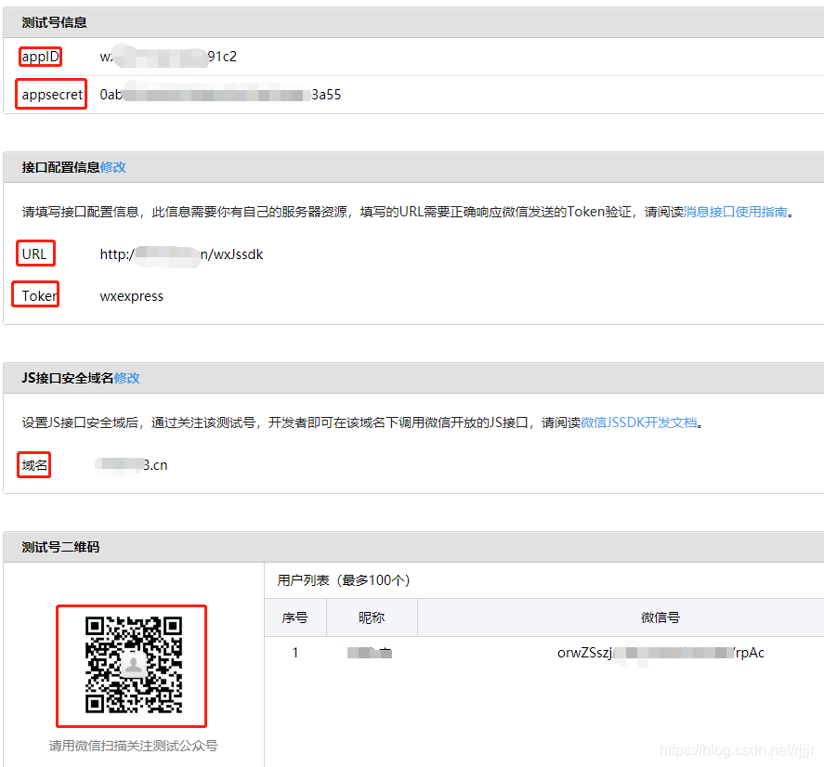Viewport: 824px width, 767px height.
Task: Click the 用户列表（最多100个）heading
Action: pos(344,580)
